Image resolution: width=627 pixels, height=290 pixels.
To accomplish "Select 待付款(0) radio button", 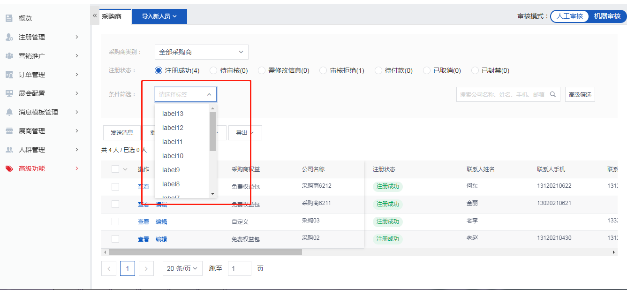I will 378,70.
